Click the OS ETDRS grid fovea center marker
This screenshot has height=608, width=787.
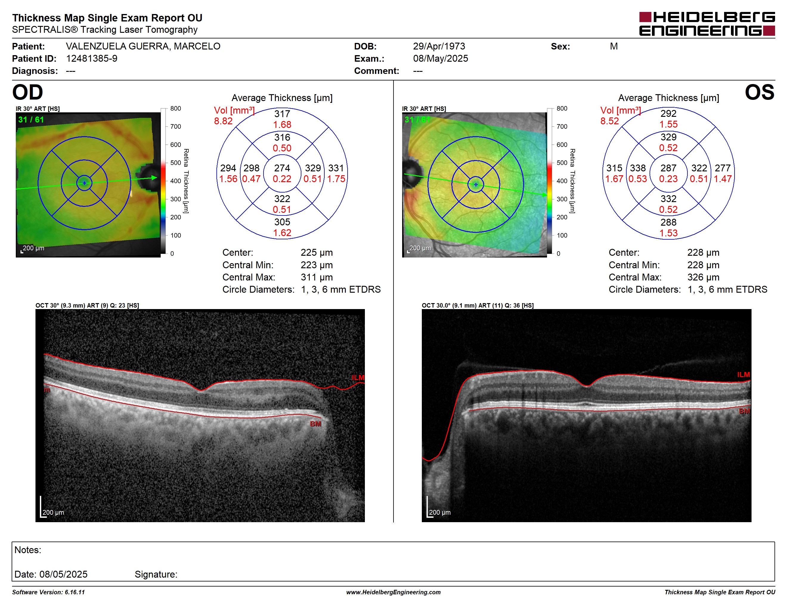(x=476, y=184)
